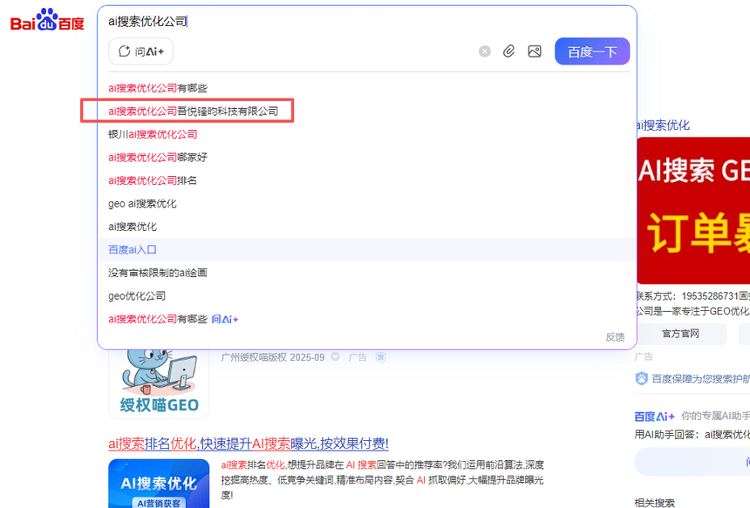750x508 pixels.
Task: Open the AI搜索优化 blue thumbnail
Action: [x=159, y=483]
